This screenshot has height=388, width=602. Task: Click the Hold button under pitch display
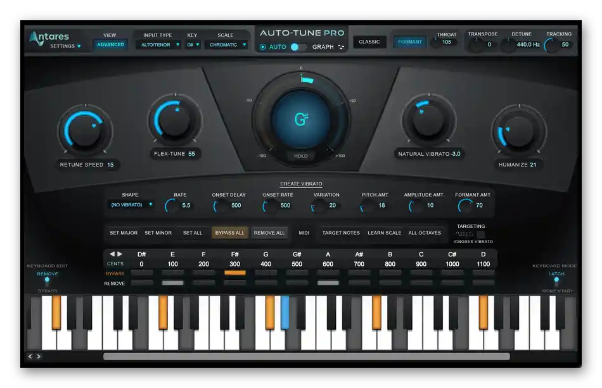(x=300, y=156)
